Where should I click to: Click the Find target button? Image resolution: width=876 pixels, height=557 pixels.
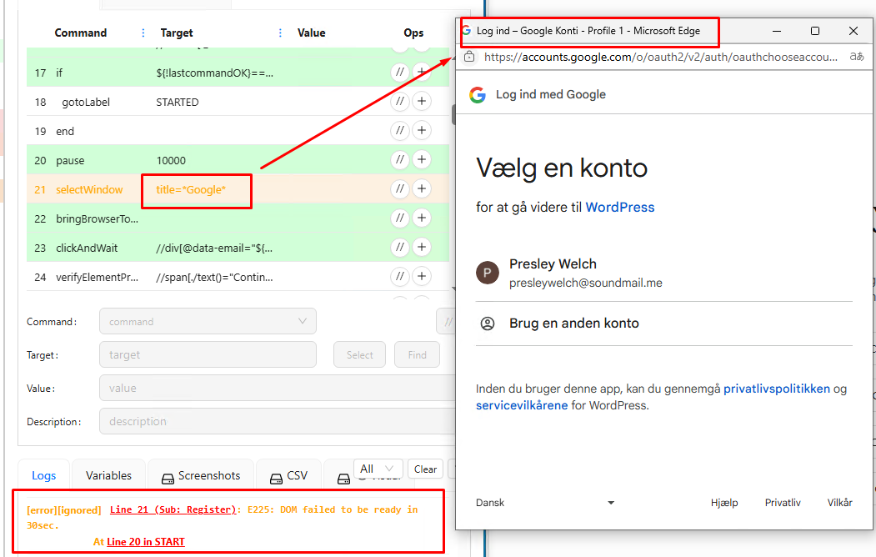417,354
